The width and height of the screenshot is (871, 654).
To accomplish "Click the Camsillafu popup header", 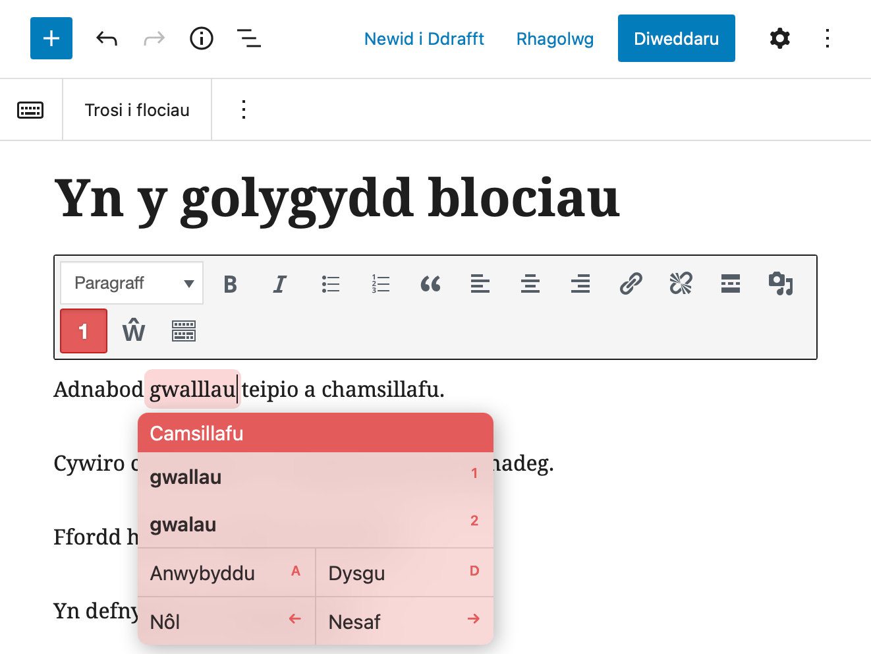I will coord(316,433).
